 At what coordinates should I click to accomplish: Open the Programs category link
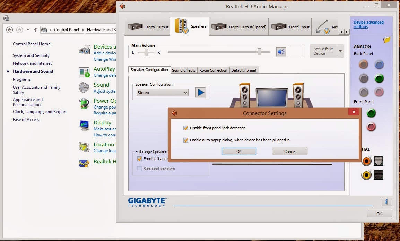(22, 79)
